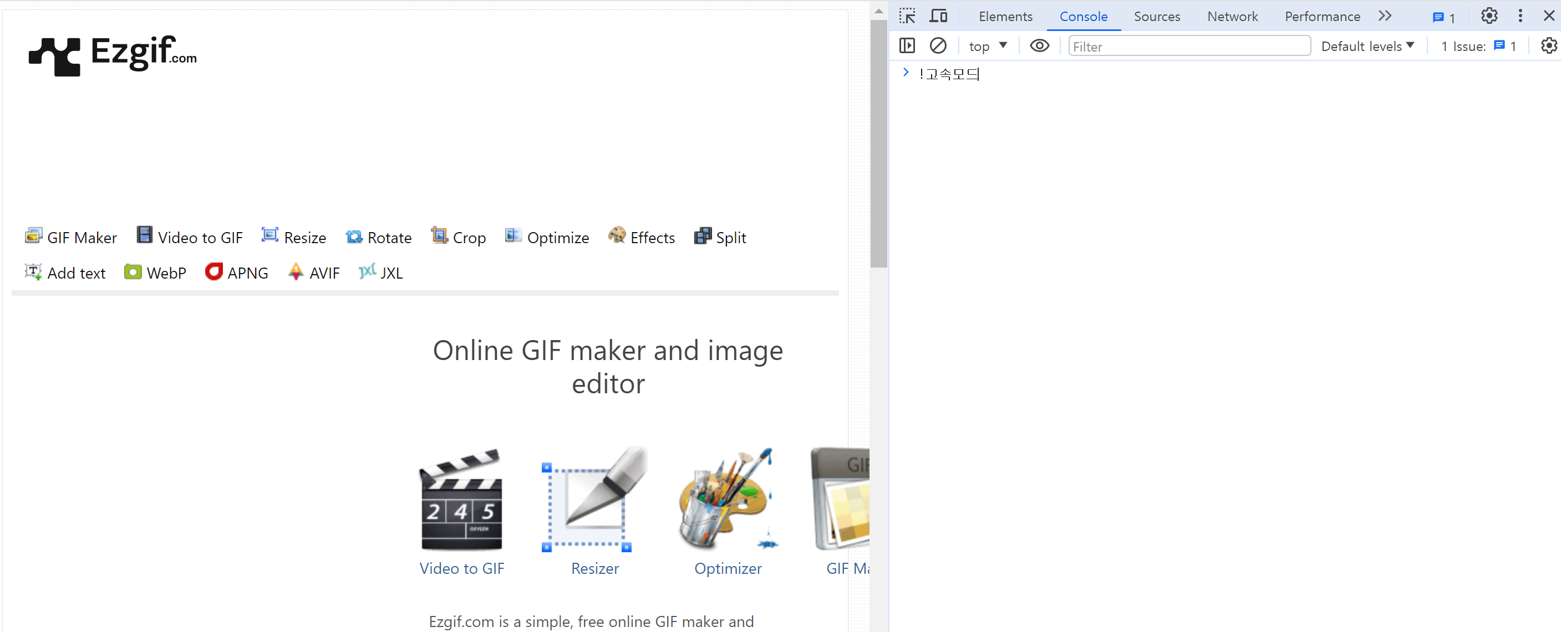This screenshot has width=1561, height=632.
Task: Click the page vertical scrollbar thumb
Action: click(x=878, y=143)
